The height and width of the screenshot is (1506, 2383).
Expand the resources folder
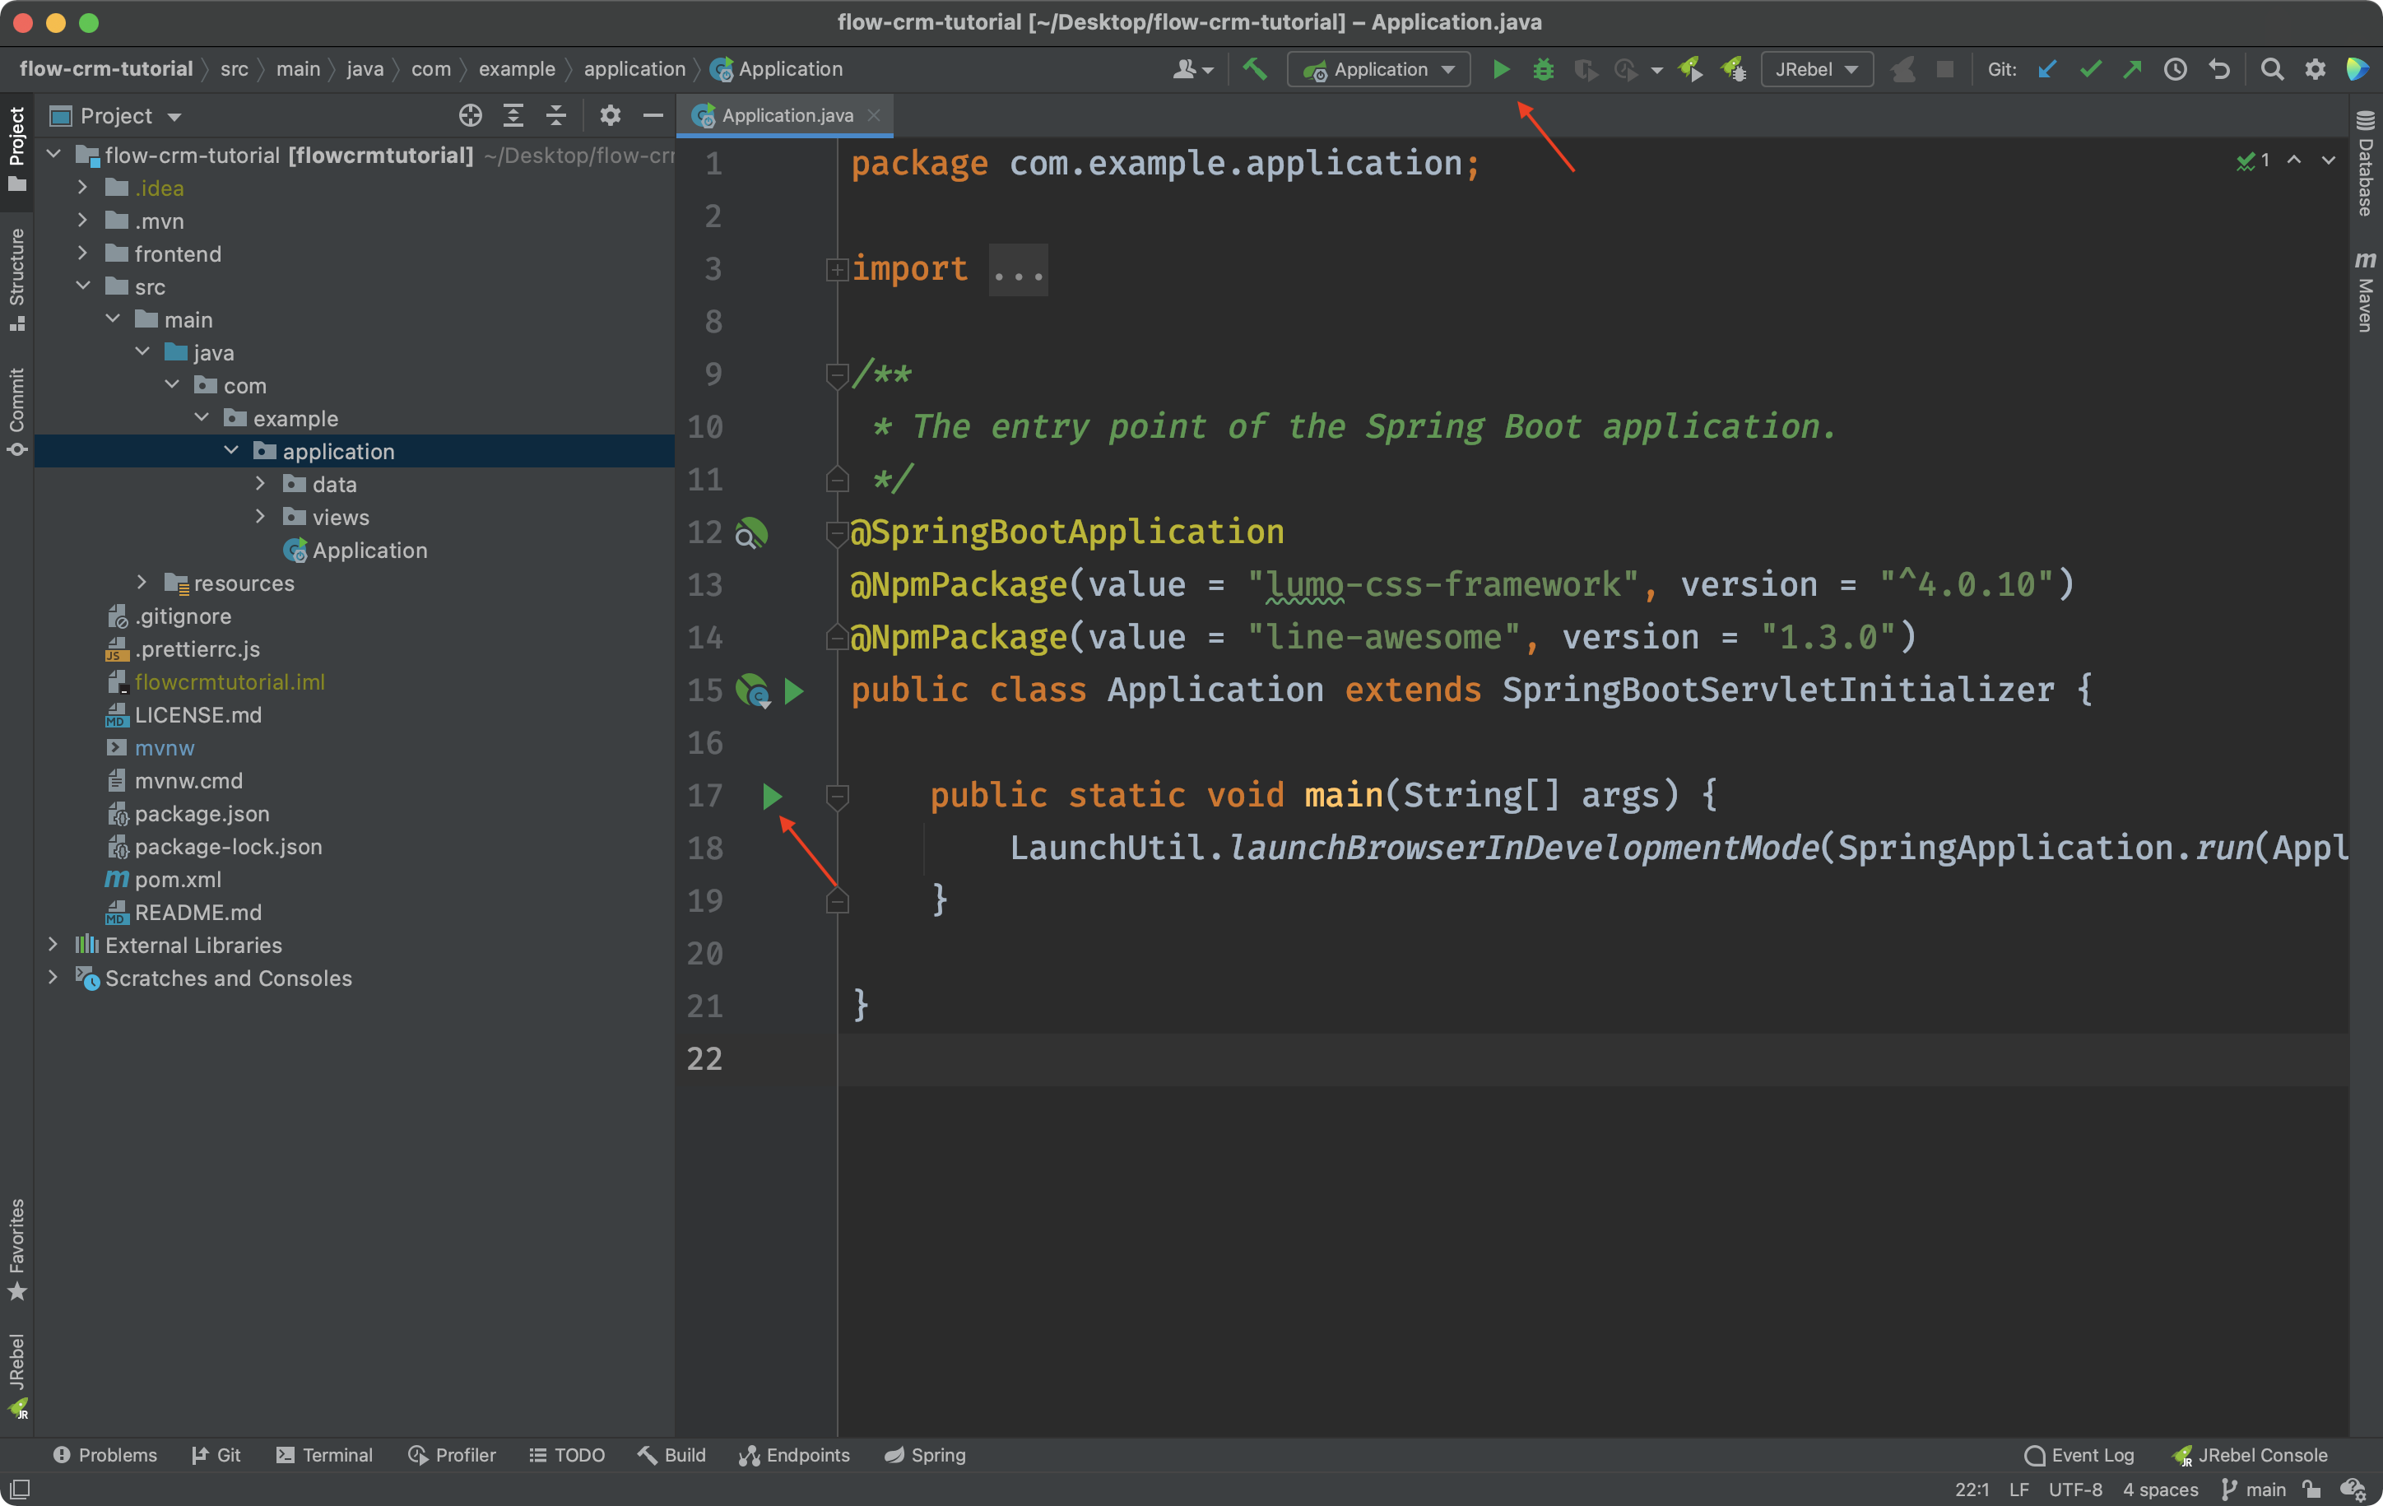[142, 583]
